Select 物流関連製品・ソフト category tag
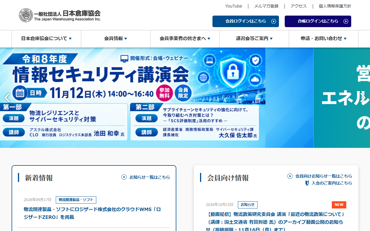 pos(76,200)
